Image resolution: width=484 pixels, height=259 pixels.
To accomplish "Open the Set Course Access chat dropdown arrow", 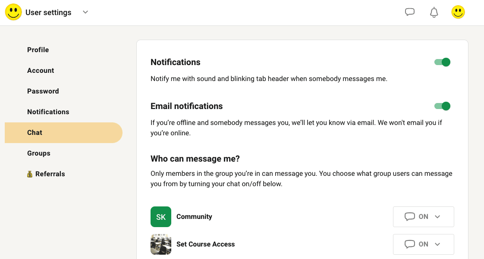I will pyautogui.click(x=437, y=244).
